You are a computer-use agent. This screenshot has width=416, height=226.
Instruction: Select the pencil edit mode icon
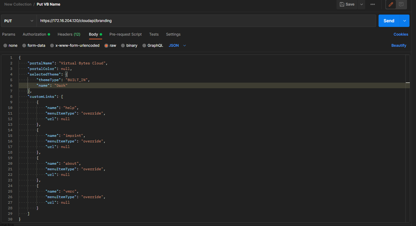[390, 5]
